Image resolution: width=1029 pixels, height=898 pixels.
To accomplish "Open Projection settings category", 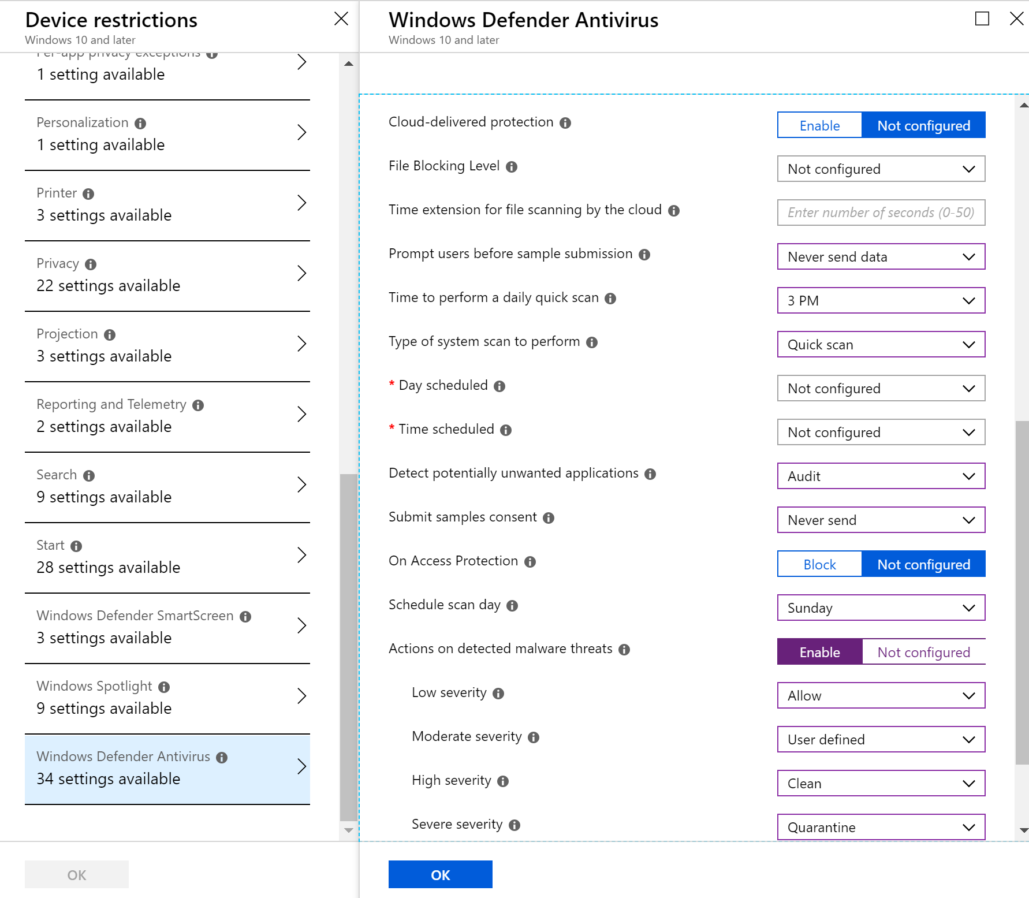I will 167,346.
